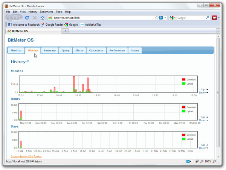The height and width of the screenshot is (170, 226).
Task: Open the recent pages history dropdown arrow
Action: [x=21, y=18]
